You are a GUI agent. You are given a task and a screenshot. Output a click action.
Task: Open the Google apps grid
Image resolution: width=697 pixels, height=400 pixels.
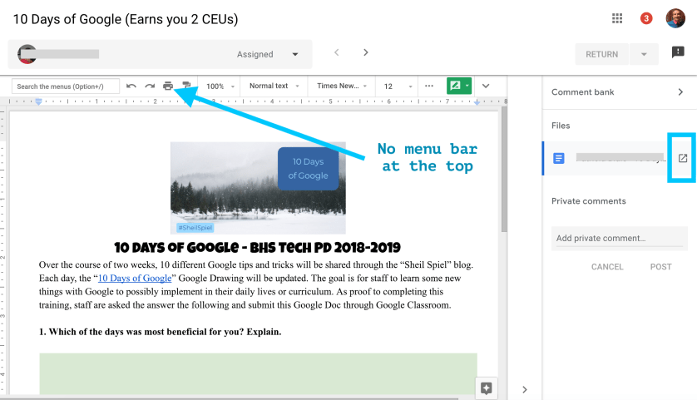pyautogui.click(x=617, y=18)
